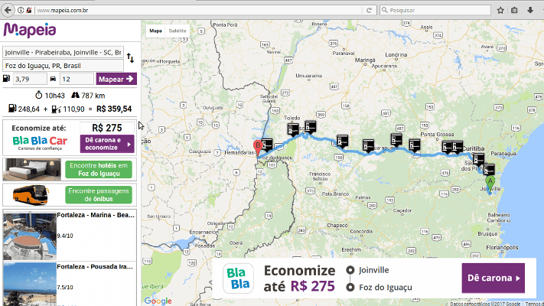Open Fortaleza - Marina hotel photo
The height and width of the screenshot is (306, 544).
[30, 236]
